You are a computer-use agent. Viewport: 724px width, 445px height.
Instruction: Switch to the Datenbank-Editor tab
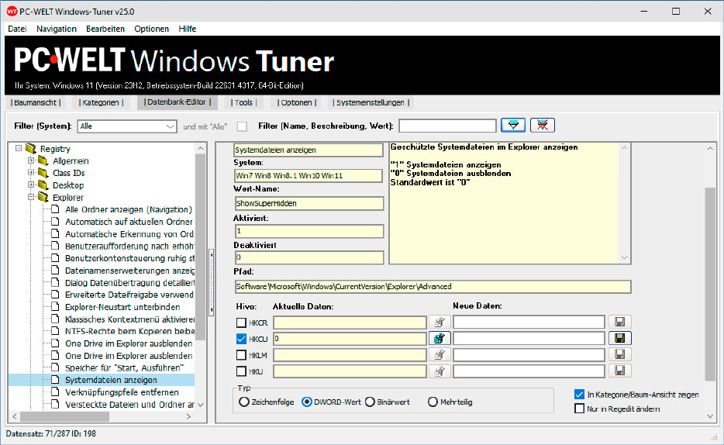(178, 102)
